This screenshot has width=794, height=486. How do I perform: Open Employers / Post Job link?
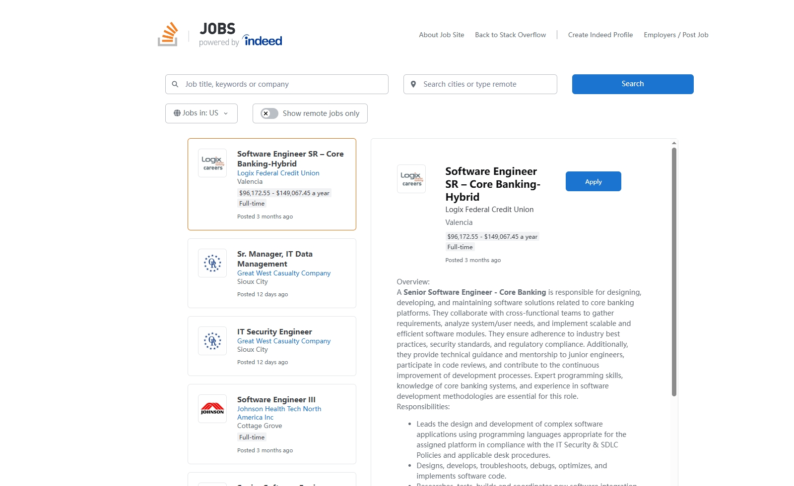coord(676,35)
